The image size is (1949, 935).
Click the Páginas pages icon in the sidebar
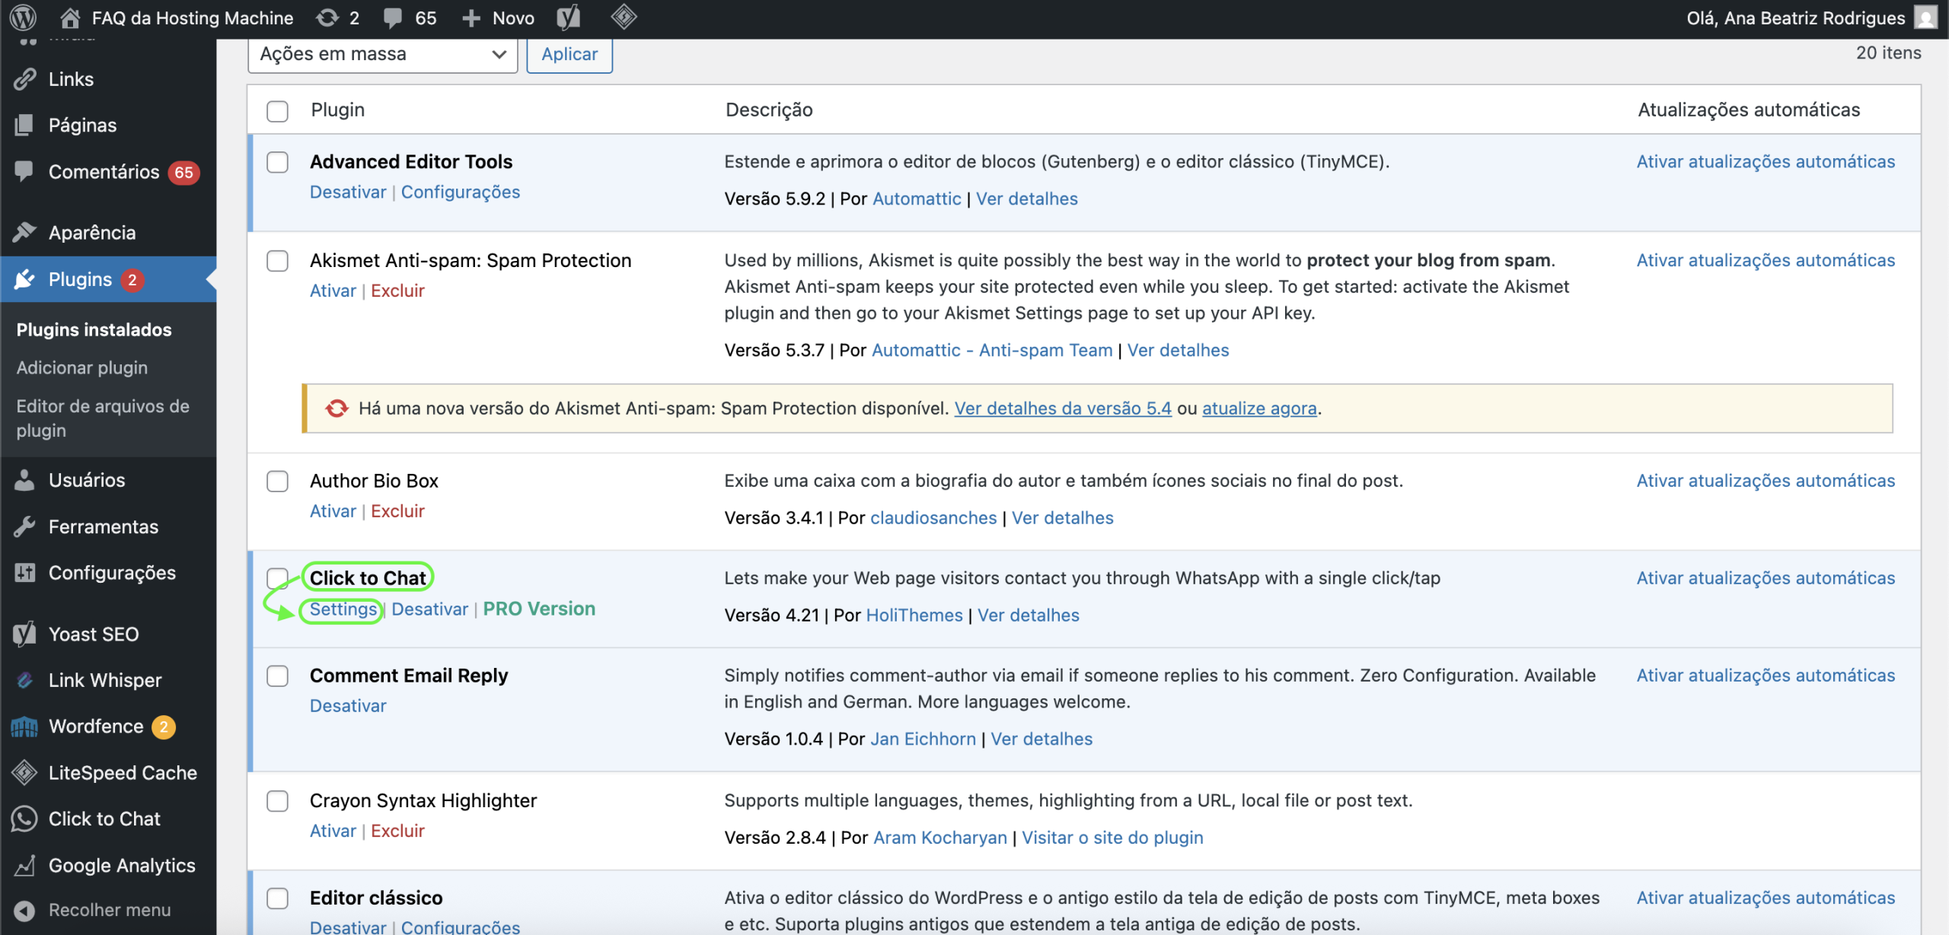coord(24,125)
